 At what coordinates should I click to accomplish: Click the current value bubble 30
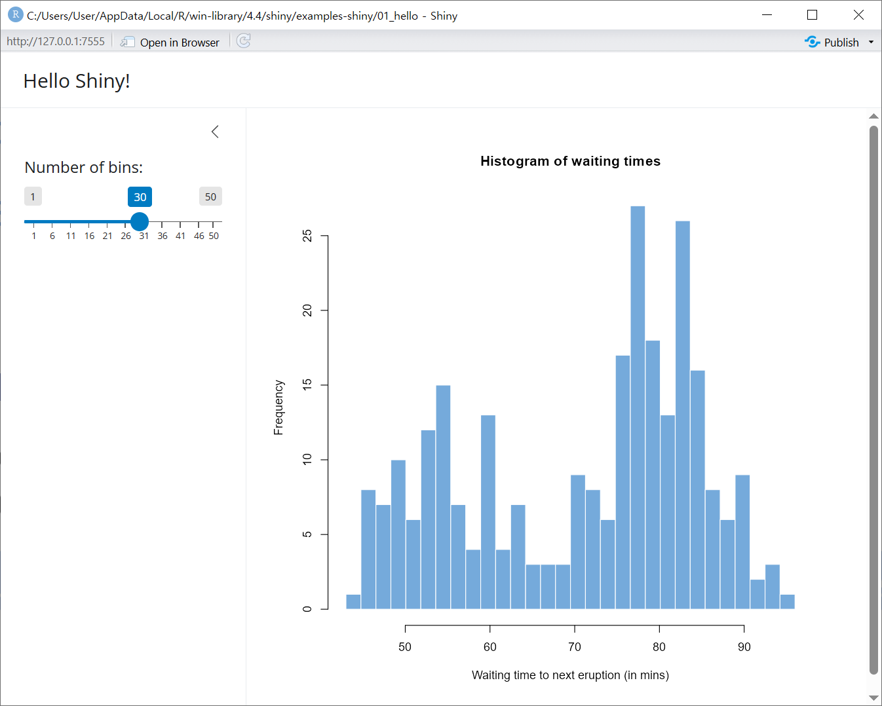tap(140, 196)
